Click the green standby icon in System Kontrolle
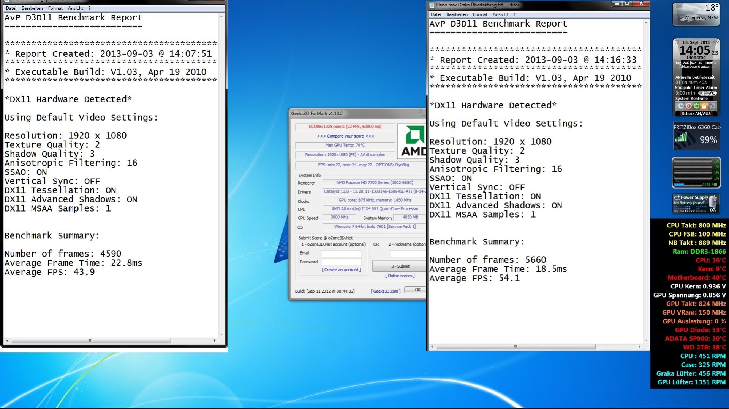This screenshot has height=409, width=729. pos(696,106)
